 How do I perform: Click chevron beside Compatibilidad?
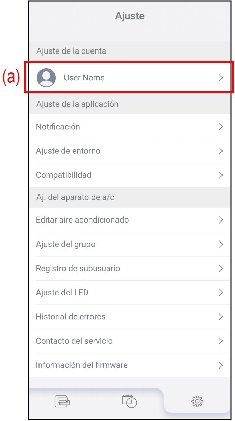(221, 175)
